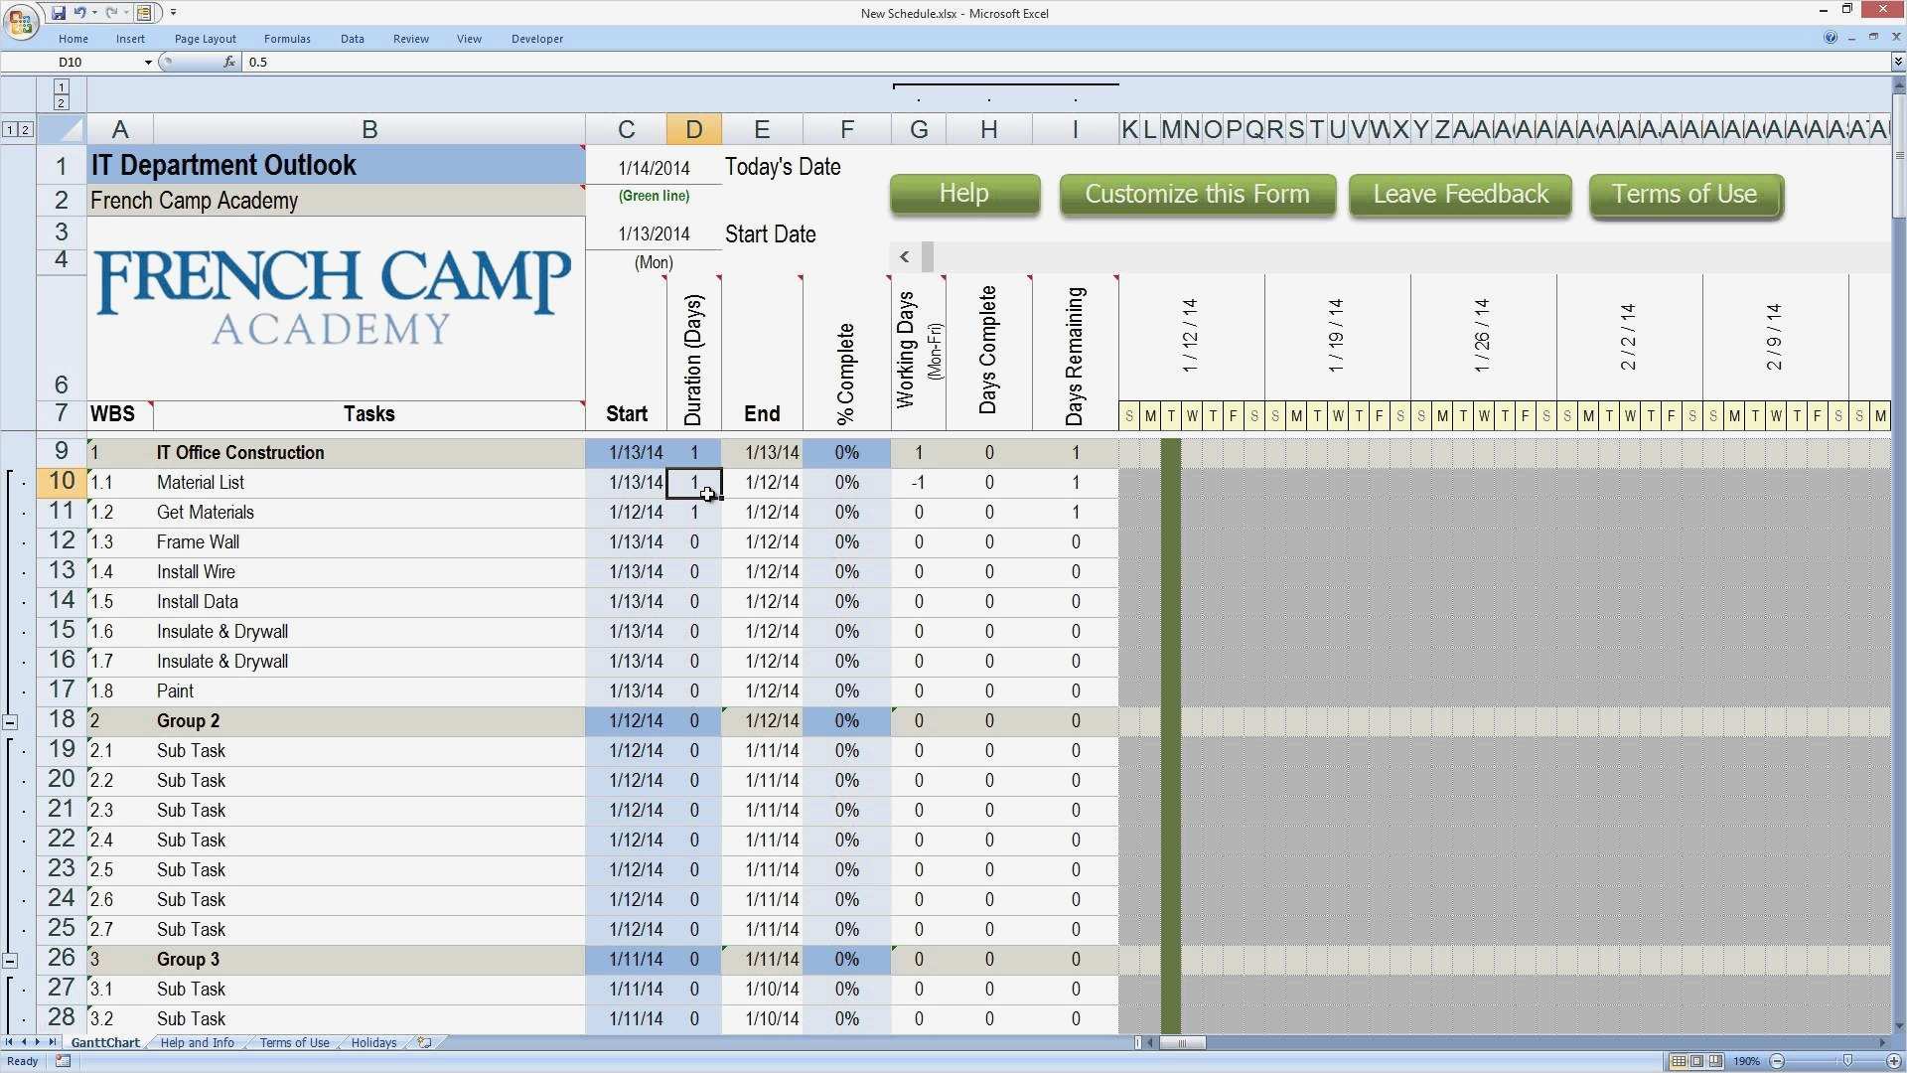
Task: Switch to Page Layout view in status bar
Action: [x=1695, y=1060]
